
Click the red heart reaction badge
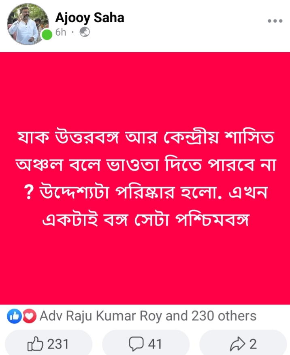pos(29,316)
